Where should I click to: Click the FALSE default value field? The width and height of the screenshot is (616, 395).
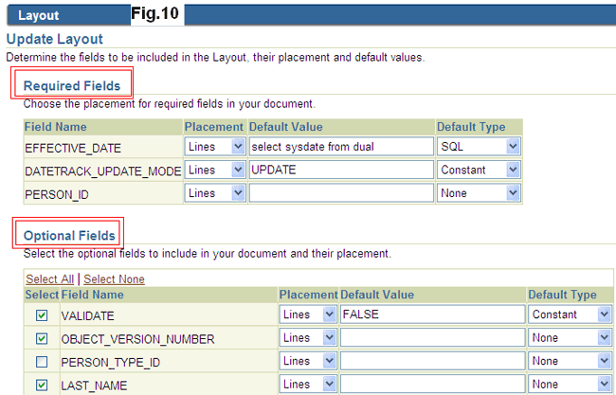(432, 314)
